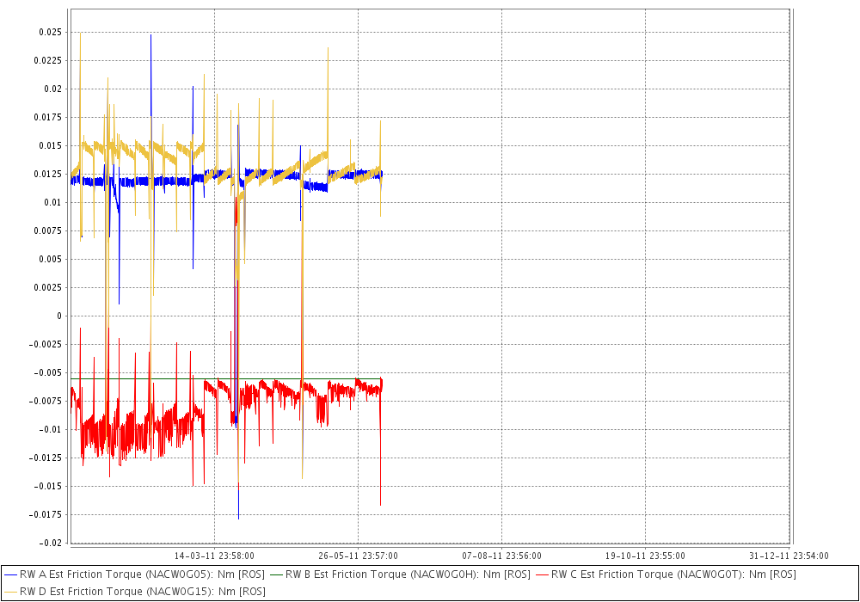Click the blue line swatch for RW A
This screenshot has height=602, width=860.
pyautogui.click(x=10, y=574)
